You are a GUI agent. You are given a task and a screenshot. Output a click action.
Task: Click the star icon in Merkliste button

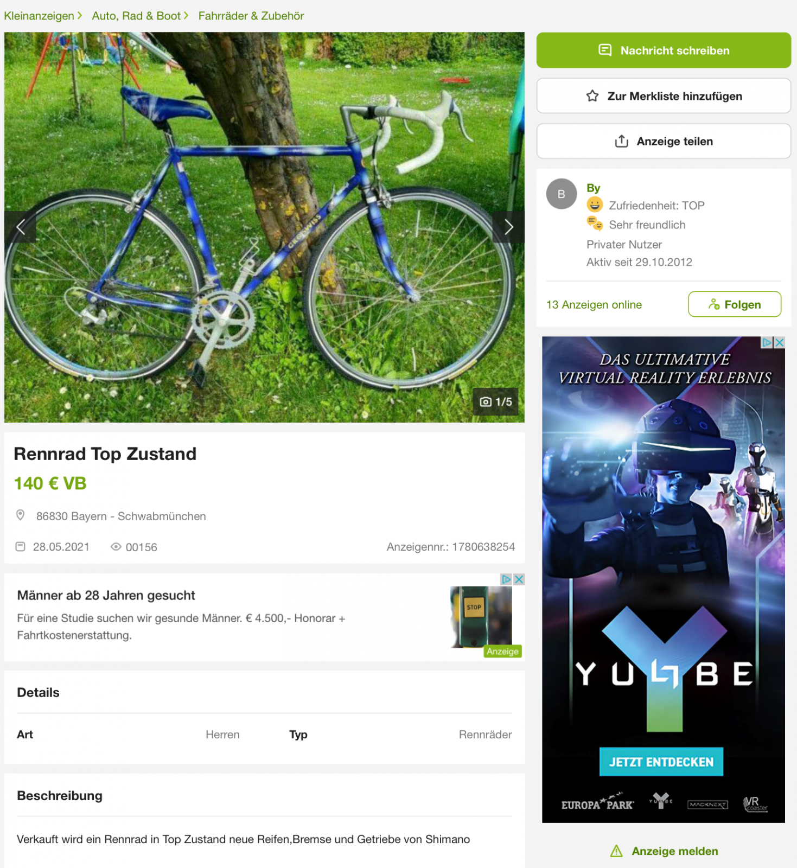[x=592, y=96]
